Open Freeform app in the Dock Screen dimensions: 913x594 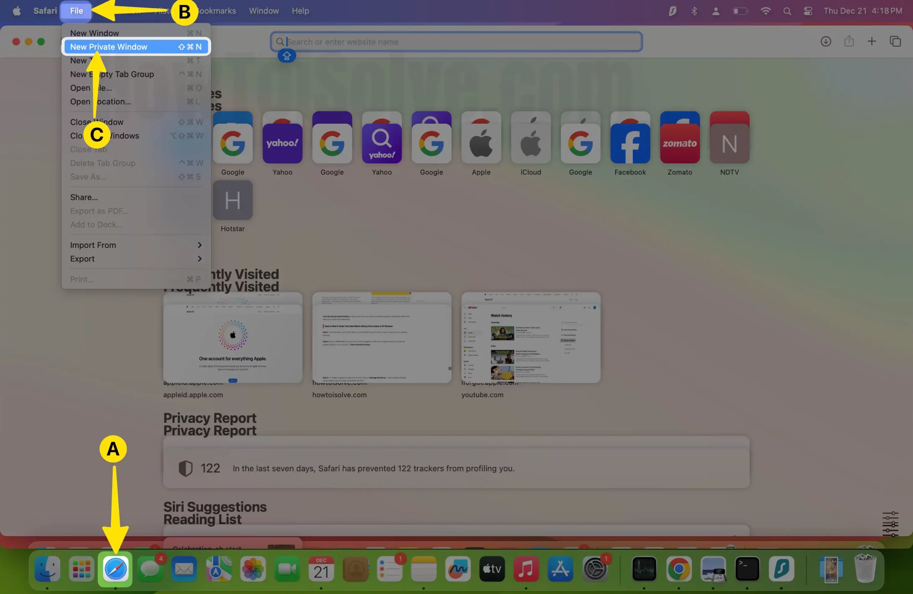tap(458, 569)
